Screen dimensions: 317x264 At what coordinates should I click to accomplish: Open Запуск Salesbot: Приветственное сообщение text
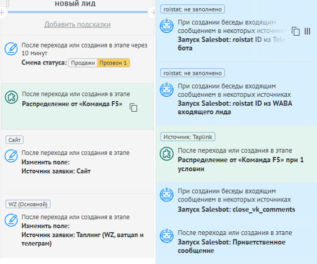click(232, 246)
